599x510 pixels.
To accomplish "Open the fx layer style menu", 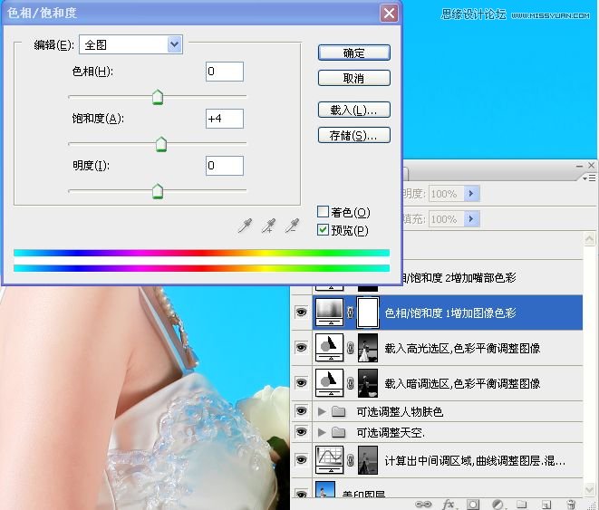I will coord(448,505).
